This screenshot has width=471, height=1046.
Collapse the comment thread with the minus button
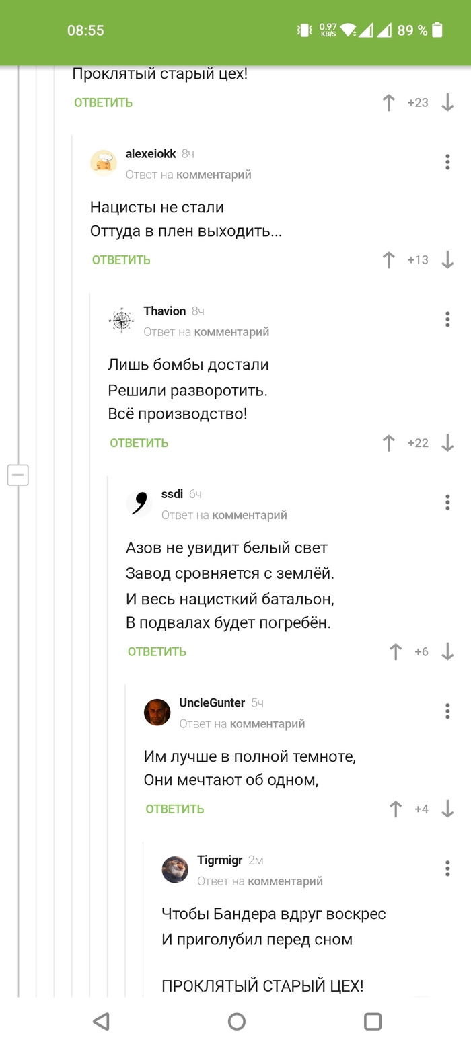(17, 475)
